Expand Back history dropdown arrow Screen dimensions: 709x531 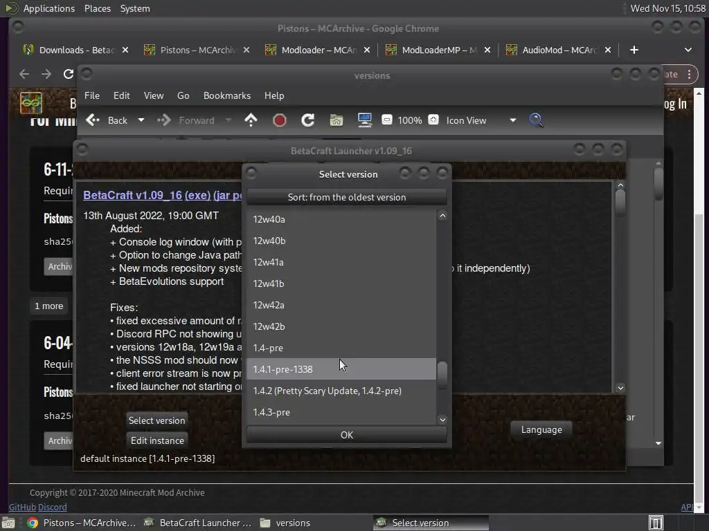click(x=141, y=120)
